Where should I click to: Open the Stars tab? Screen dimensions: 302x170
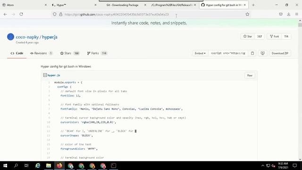(x=70, y=53)
